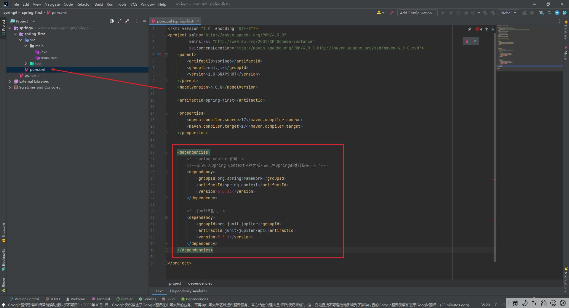This screenshot has height=308, width=569.
Task: Click the Debug bug icon in toolbar
Action: [x=451, y=13]
